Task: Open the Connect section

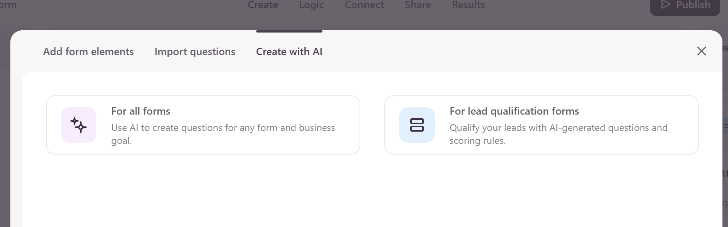Action: (x=364, y=5)
